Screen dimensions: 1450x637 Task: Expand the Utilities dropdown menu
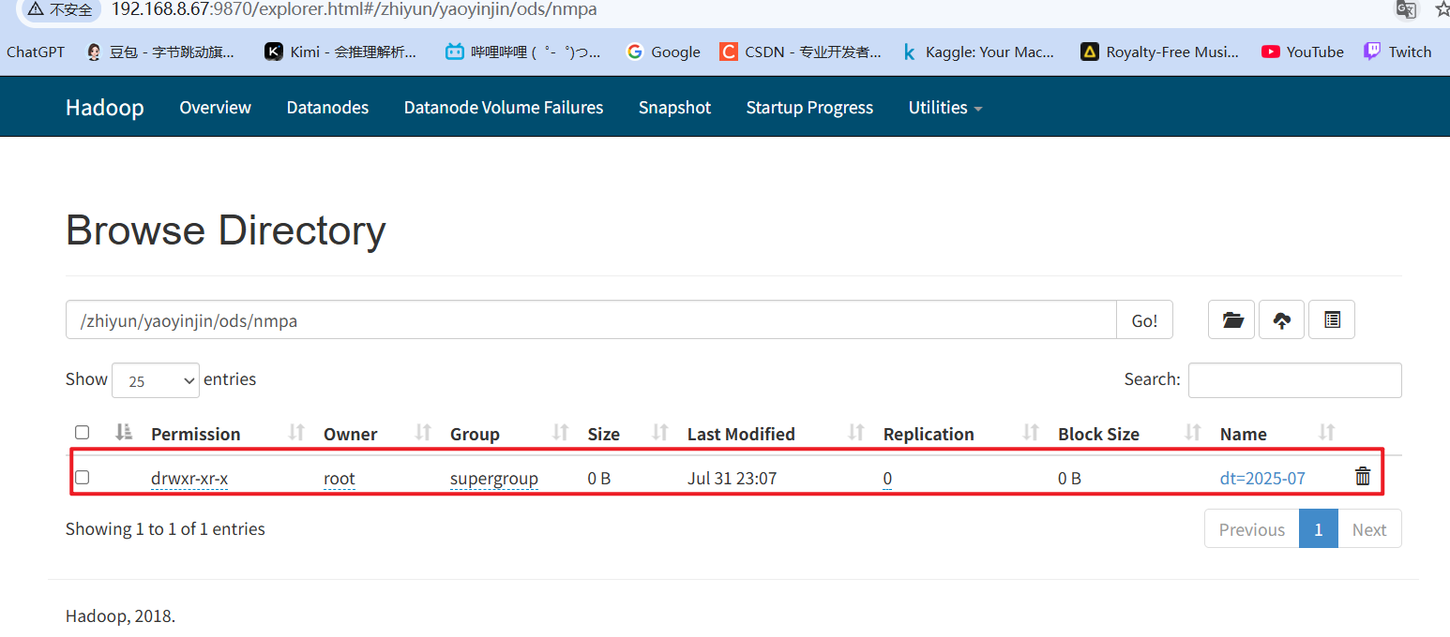click(x=944, y=108)
